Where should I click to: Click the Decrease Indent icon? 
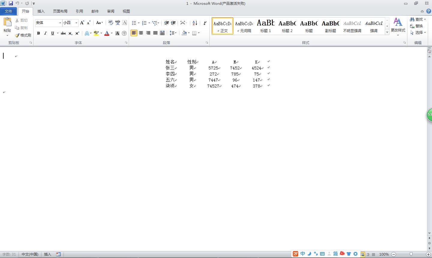pos(166,23)
